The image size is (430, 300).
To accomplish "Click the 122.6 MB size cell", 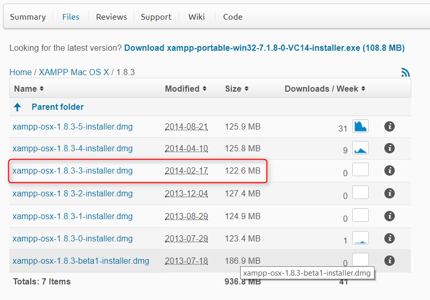I will click(242, 170).
